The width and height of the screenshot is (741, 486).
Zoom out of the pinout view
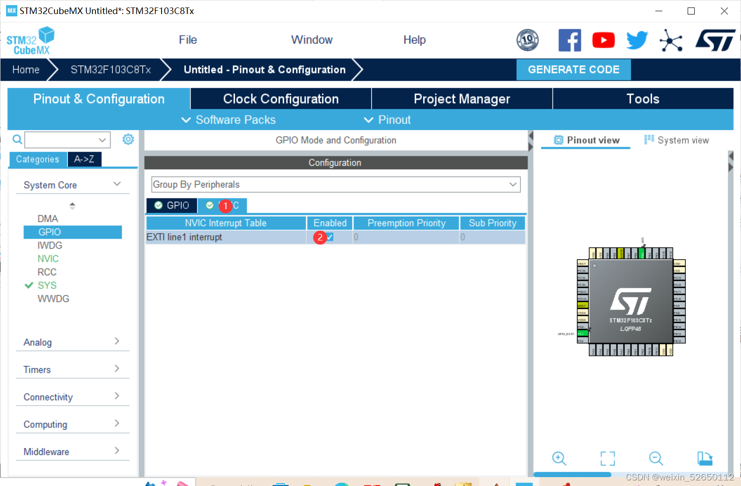coord(656,458)
